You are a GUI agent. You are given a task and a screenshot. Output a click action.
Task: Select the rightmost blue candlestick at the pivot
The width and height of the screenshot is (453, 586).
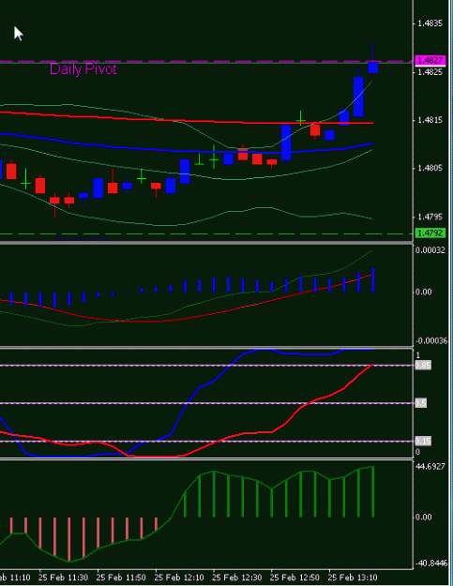(373, 68)
